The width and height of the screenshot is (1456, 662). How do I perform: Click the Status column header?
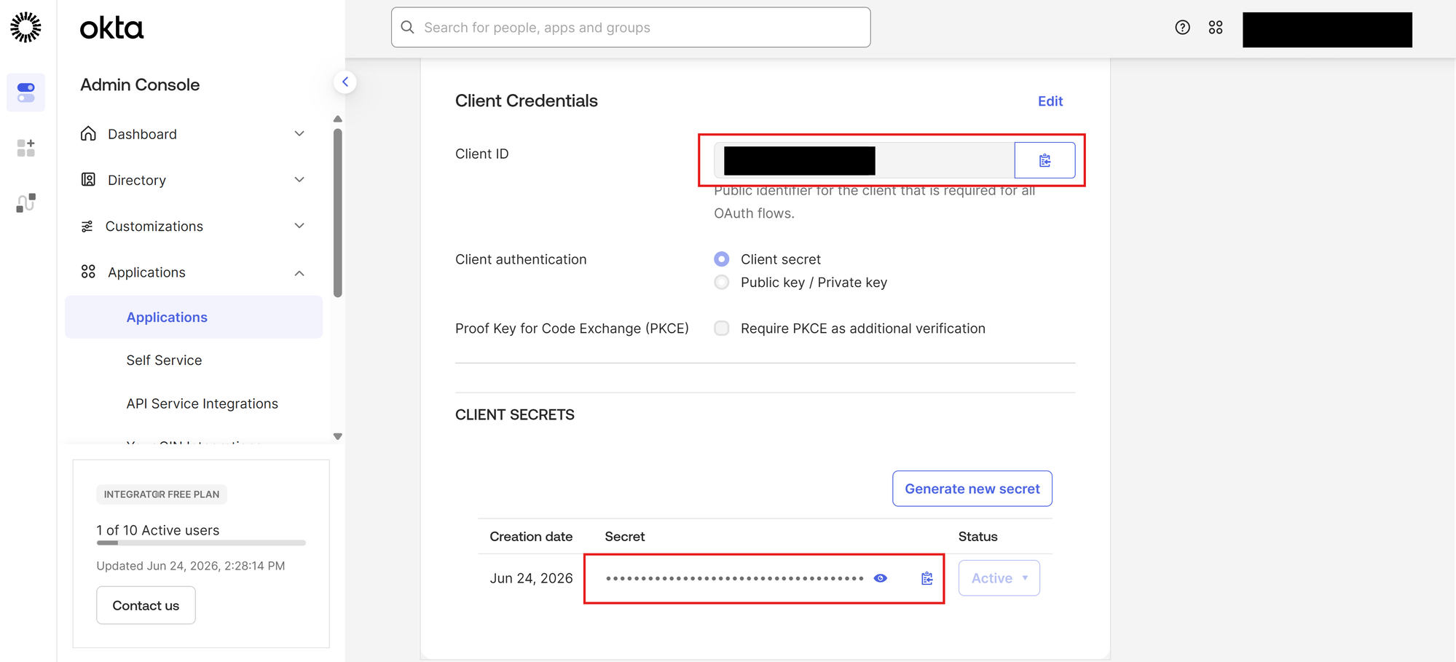tap(977, 537)
